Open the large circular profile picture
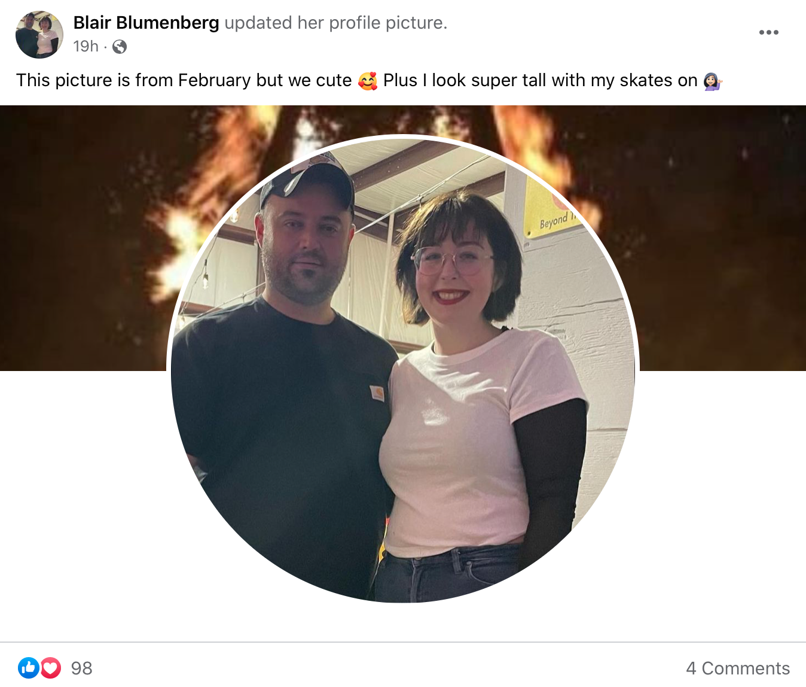The image size is (806, 687). (x=403, y=369)
